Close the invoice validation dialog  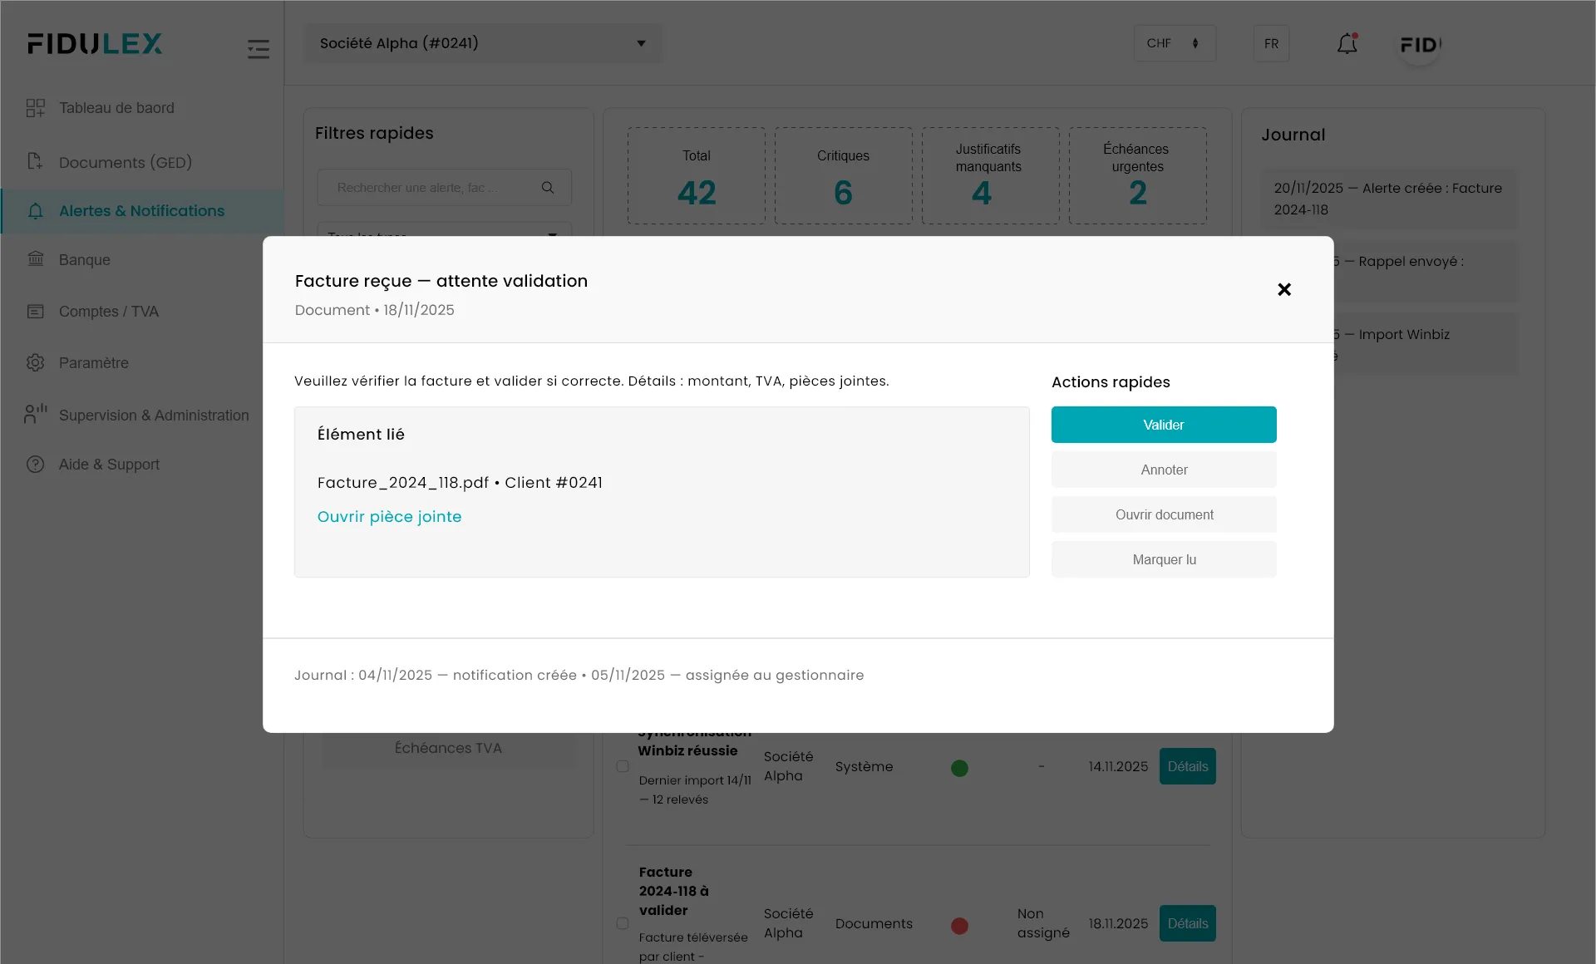1284,289
